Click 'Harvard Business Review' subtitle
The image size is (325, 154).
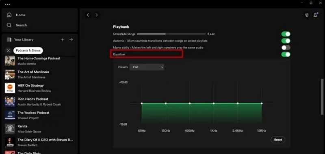click(x=35, y=91)
